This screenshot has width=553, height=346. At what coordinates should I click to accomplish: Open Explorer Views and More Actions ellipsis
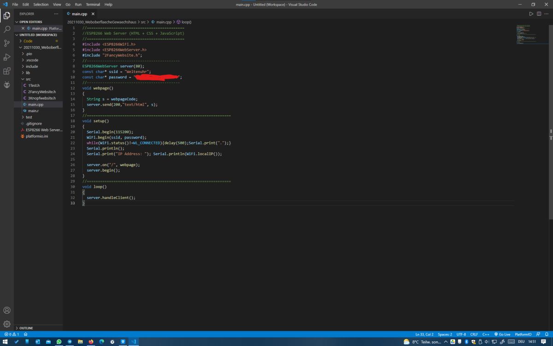[56, 14]
